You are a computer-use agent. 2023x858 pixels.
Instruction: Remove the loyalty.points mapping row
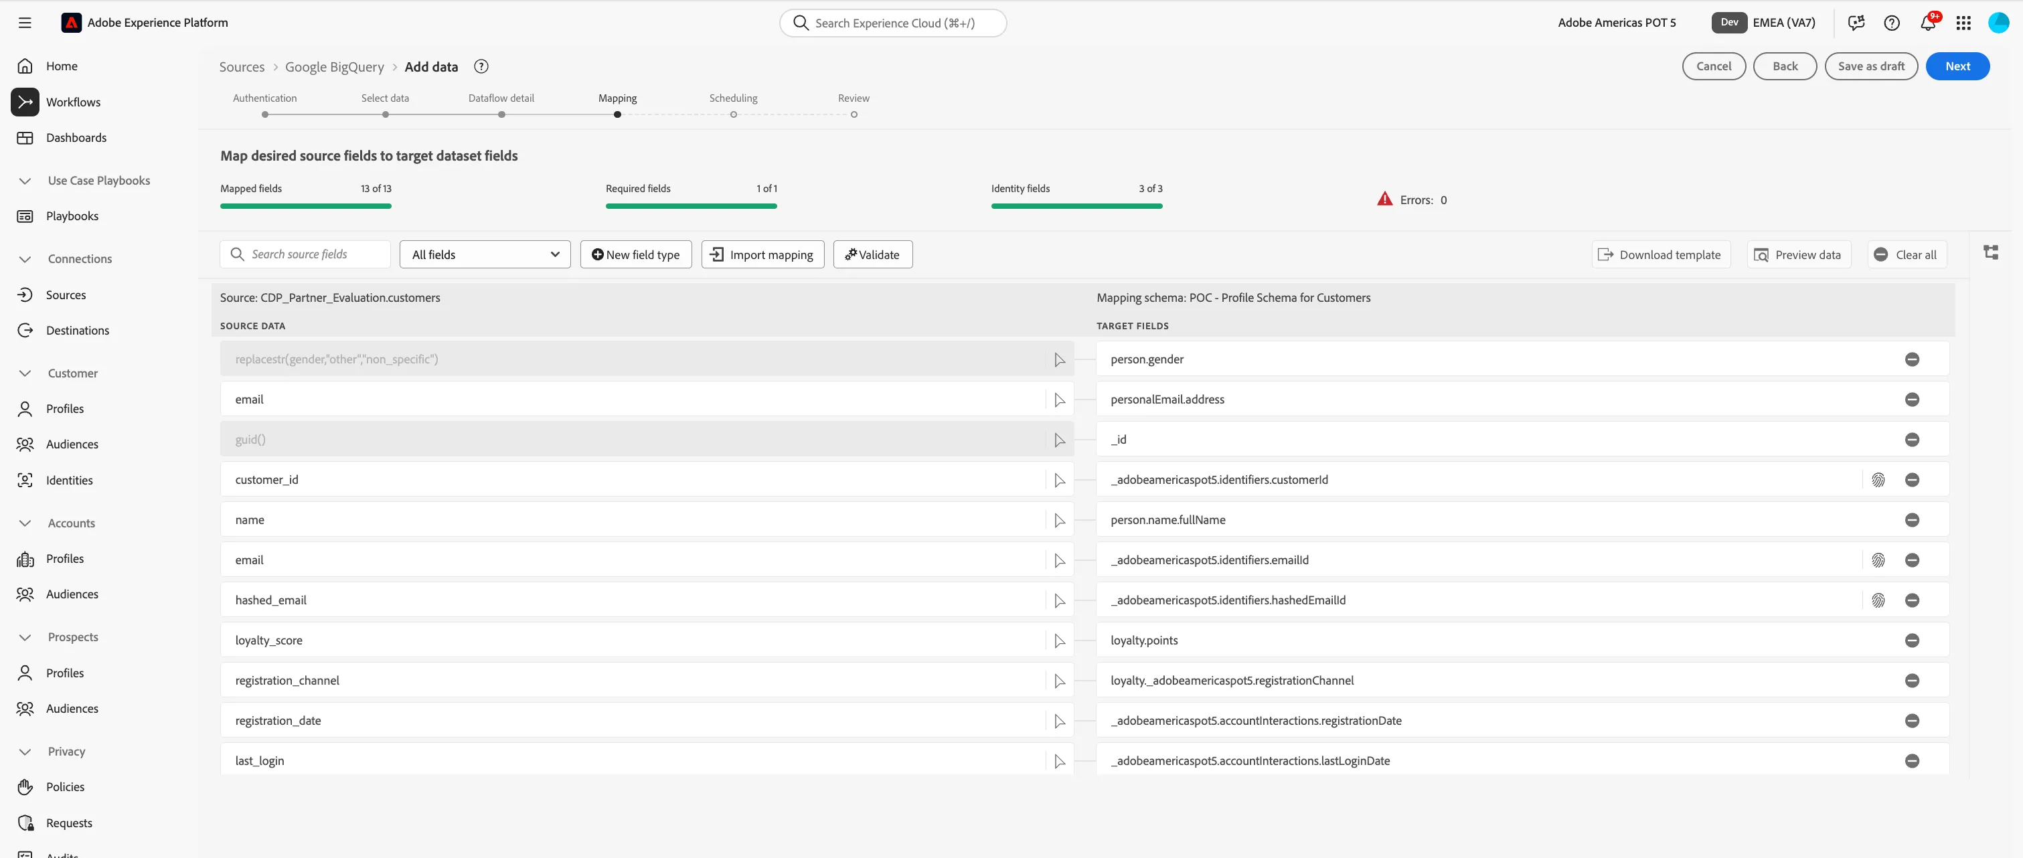pyautogui.click(x=1913, y=640)
